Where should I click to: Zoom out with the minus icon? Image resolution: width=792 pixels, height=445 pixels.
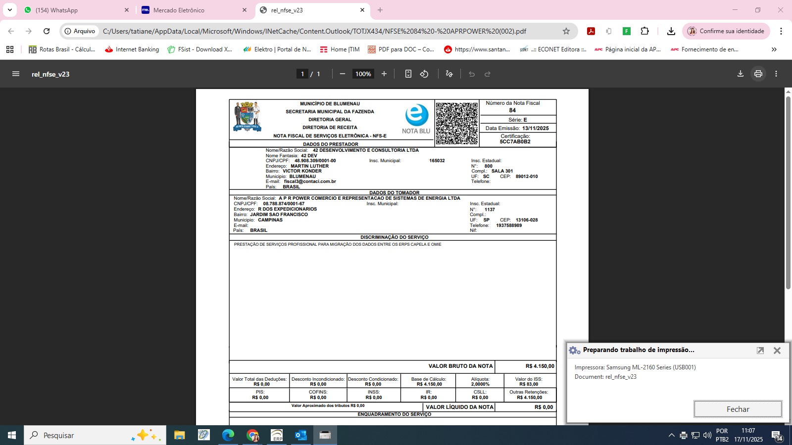342,74
